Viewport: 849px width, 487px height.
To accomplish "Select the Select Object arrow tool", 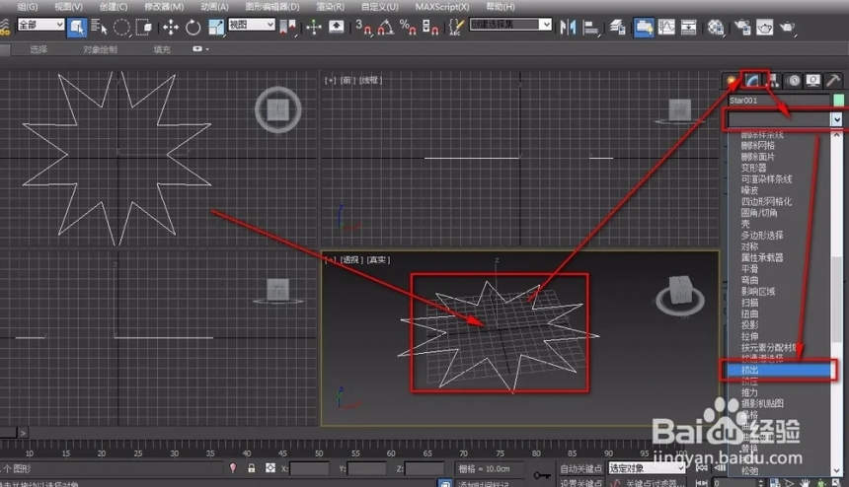I will pyautogui.click(x=77, y=27).
